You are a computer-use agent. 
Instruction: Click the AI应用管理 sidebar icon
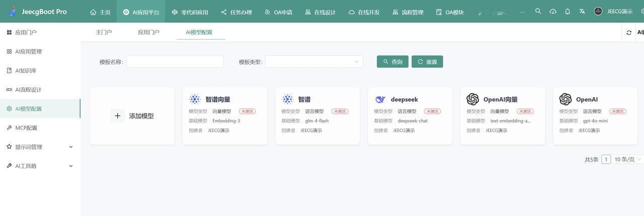(9, 51)
